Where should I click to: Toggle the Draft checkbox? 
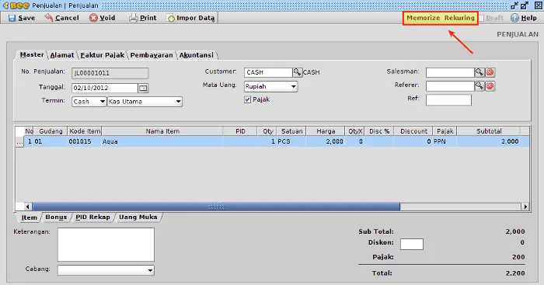[x=482, y=18]
